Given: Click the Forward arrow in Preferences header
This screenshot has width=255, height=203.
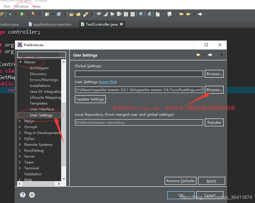Looking at the screenshot, I should pos(210,55).
